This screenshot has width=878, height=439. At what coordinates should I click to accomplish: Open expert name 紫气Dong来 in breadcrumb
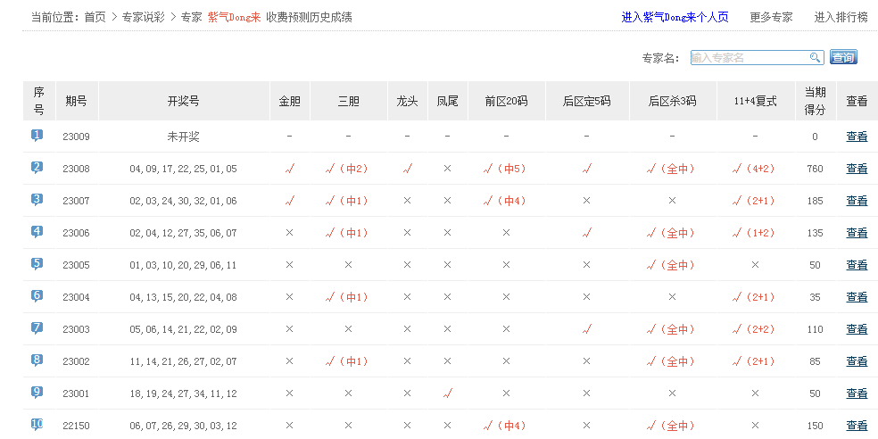234,17
